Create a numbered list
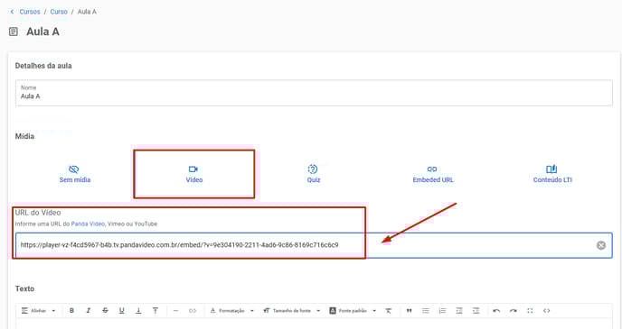This screenshot has width=622, height=329. pyautogui.click(x=442, y=311)
